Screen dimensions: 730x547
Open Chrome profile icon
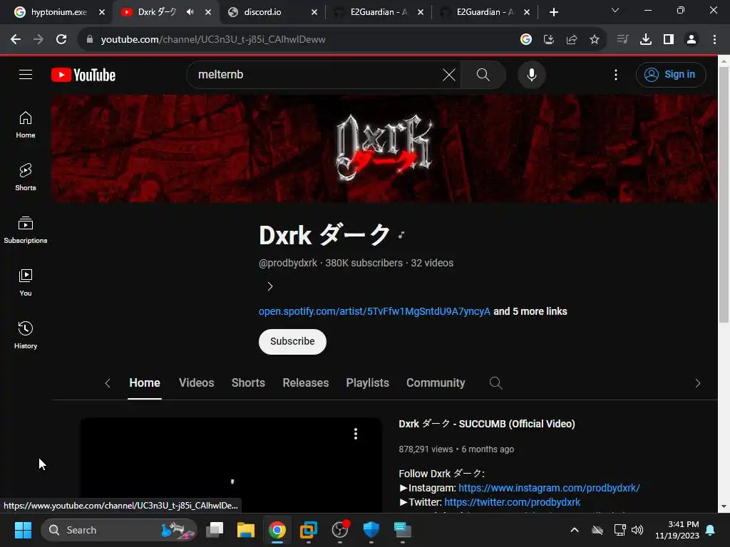[692, 40]
